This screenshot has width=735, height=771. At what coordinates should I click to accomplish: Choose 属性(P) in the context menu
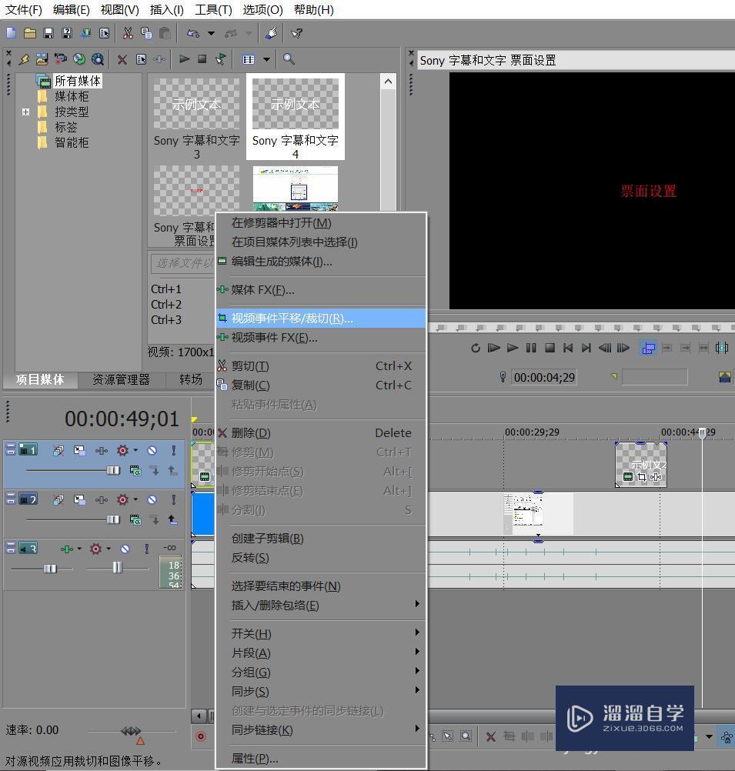(255, 759)
